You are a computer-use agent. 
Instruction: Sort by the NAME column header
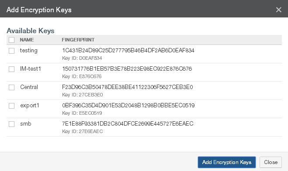coord(27,40)
